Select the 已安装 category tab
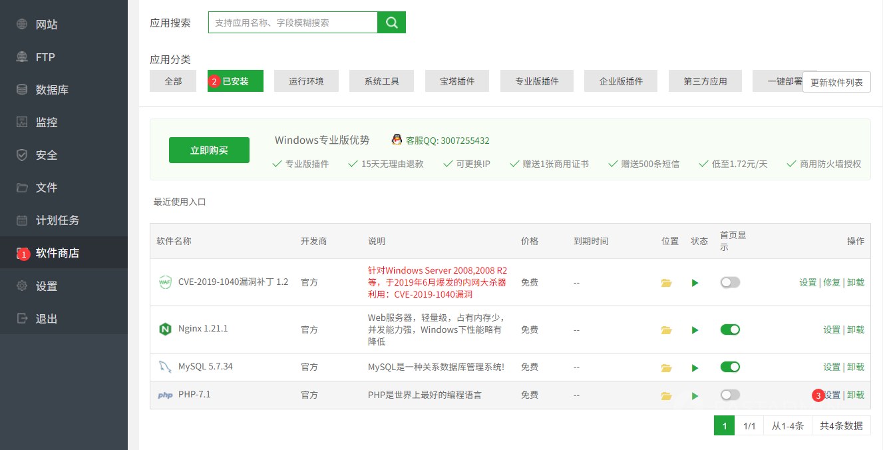Viewport: 883px width, 450px height. point(236,81)
